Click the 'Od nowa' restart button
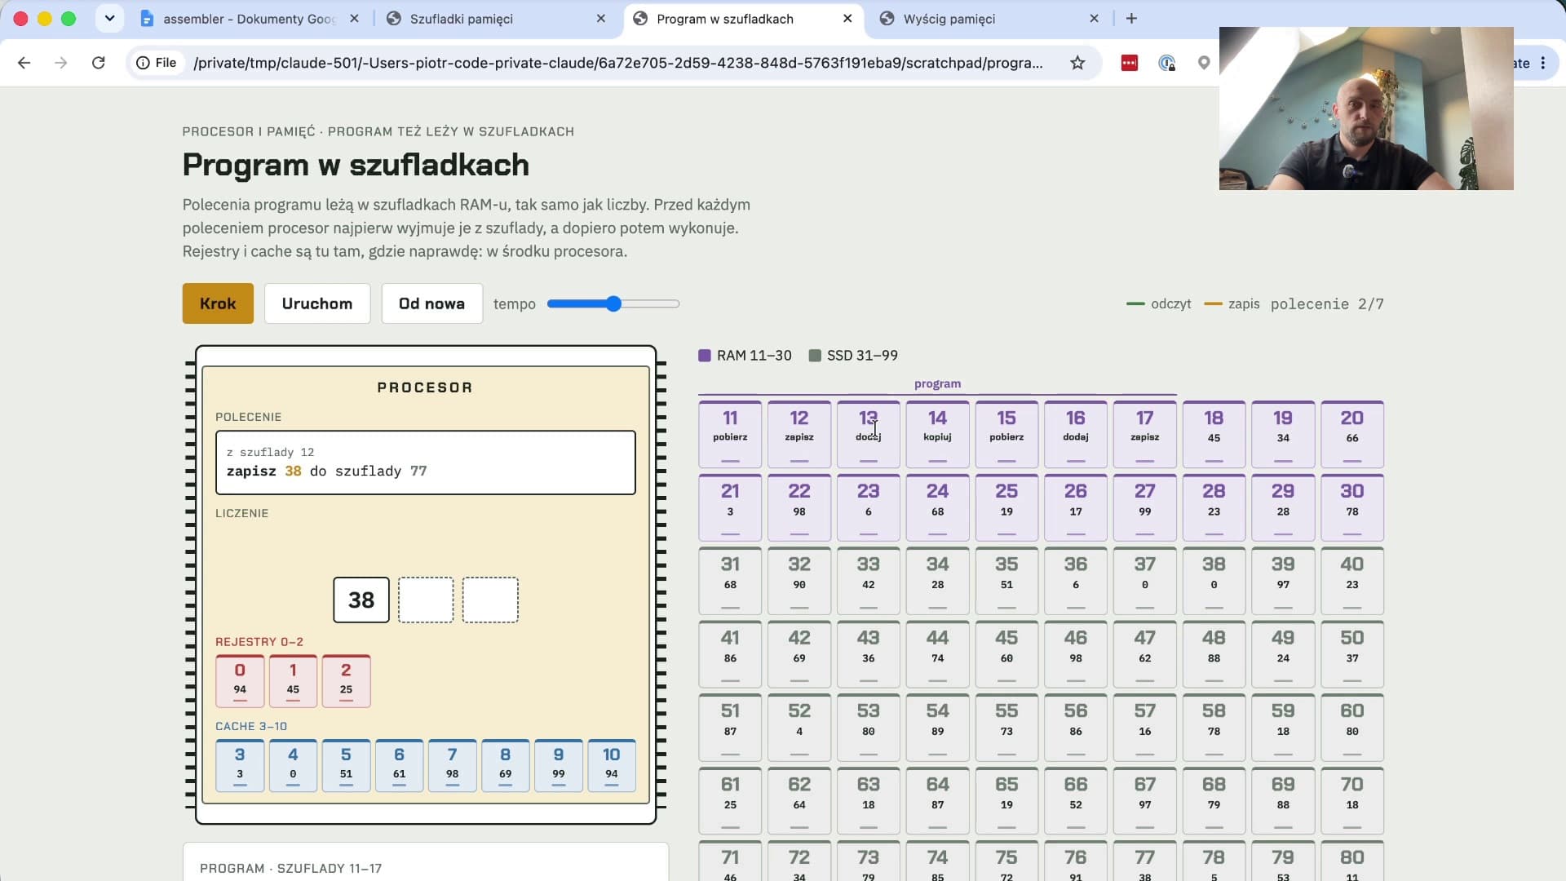Viewport: 1566px width, 881px height. pyautogui.click(x=431, y=303)
